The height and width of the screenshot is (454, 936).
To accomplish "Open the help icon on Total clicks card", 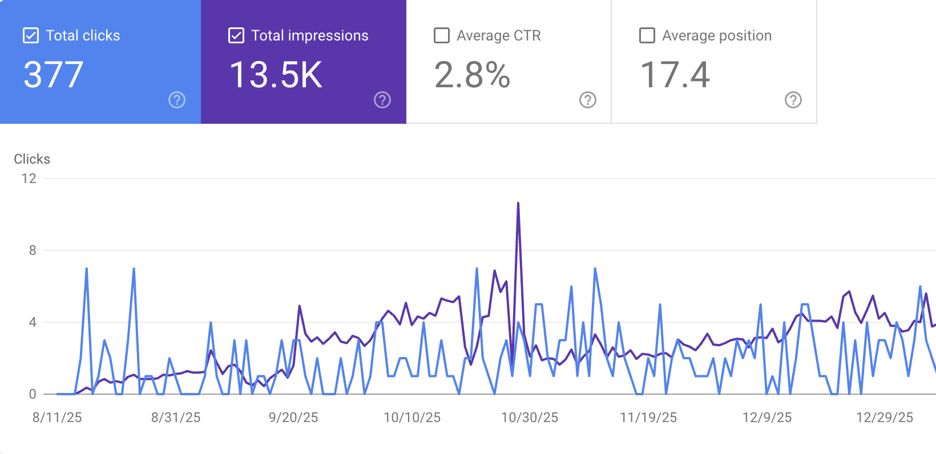I will coord(177,100).
